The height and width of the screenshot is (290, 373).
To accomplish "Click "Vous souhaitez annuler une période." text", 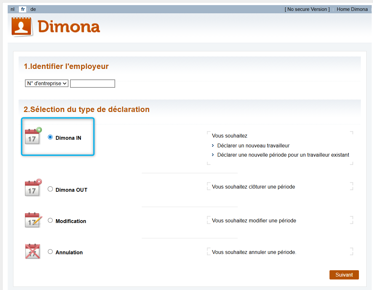I will pyautogui.click(x=254, y=252).
